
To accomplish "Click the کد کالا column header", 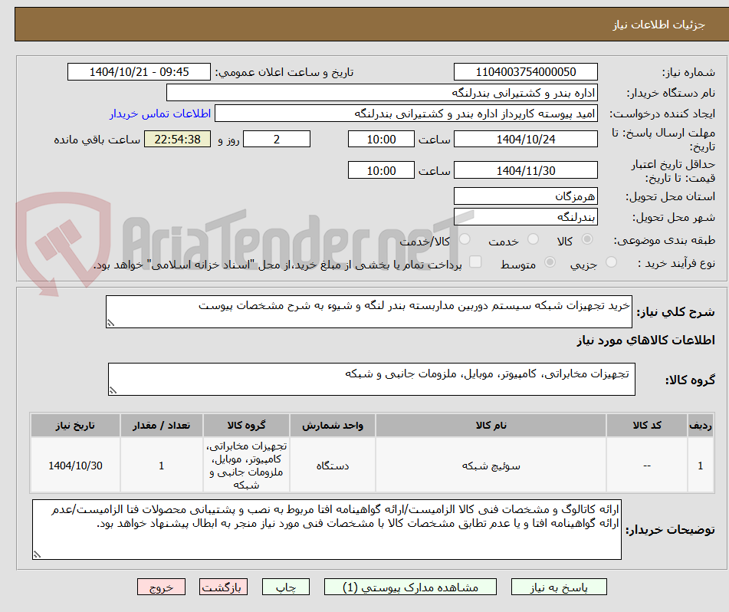I will coord(647,426).
